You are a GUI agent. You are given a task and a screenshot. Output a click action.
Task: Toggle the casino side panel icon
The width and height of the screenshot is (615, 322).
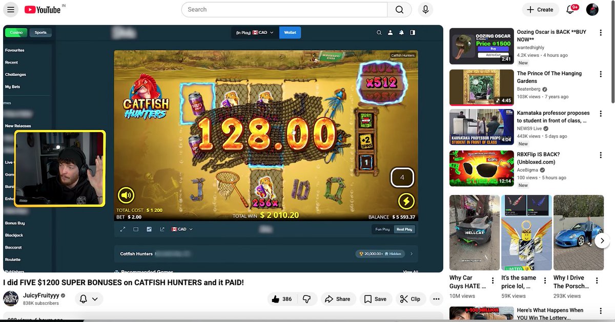413,32
